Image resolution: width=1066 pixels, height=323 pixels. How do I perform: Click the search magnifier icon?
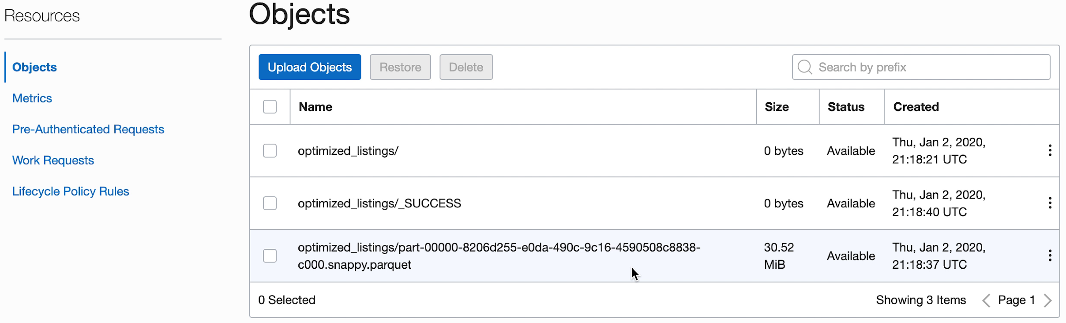coord(805,67)
